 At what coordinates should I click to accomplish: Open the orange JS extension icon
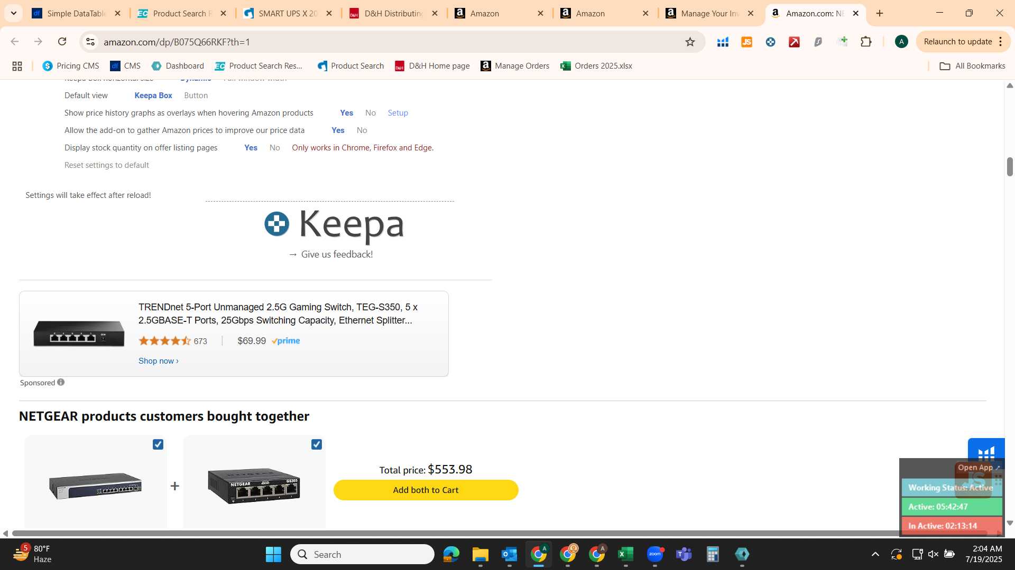(746, 42)
